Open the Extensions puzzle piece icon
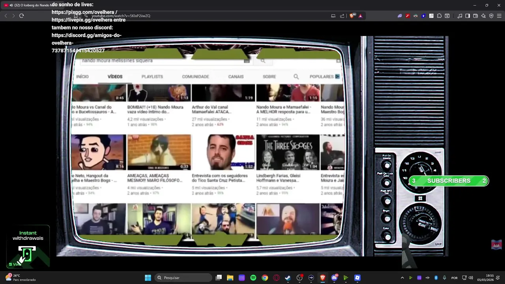Screen dimensions: 505x284 pyautogui.click(x=439, y=16)
